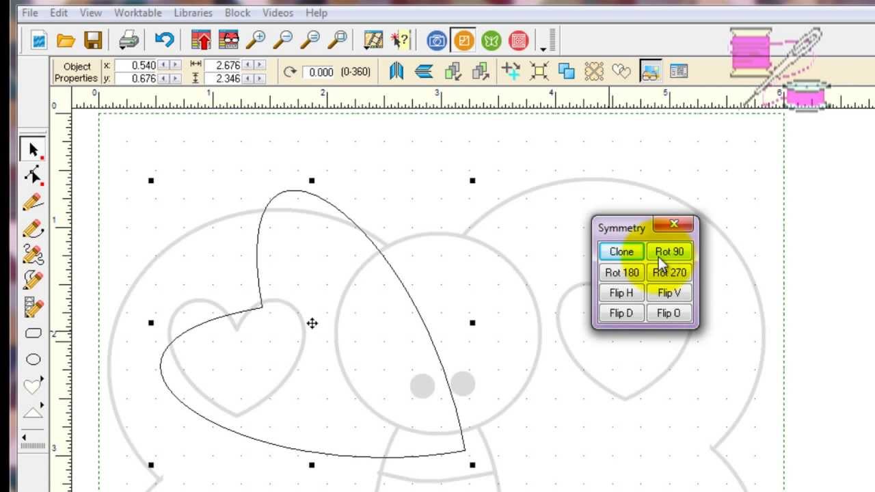Click the Flip D button
The width and height of the screenshot is (875, 492).
621,313
